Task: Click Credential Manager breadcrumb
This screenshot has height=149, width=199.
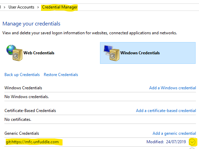Action: 60,7
